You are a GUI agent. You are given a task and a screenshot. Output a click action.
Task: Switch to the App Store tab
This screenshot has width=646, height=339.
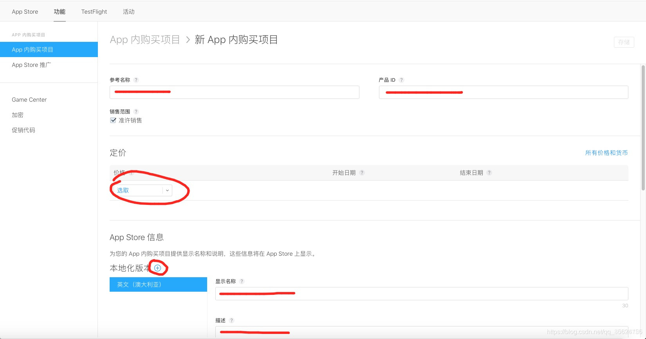[x=25, y=12]
